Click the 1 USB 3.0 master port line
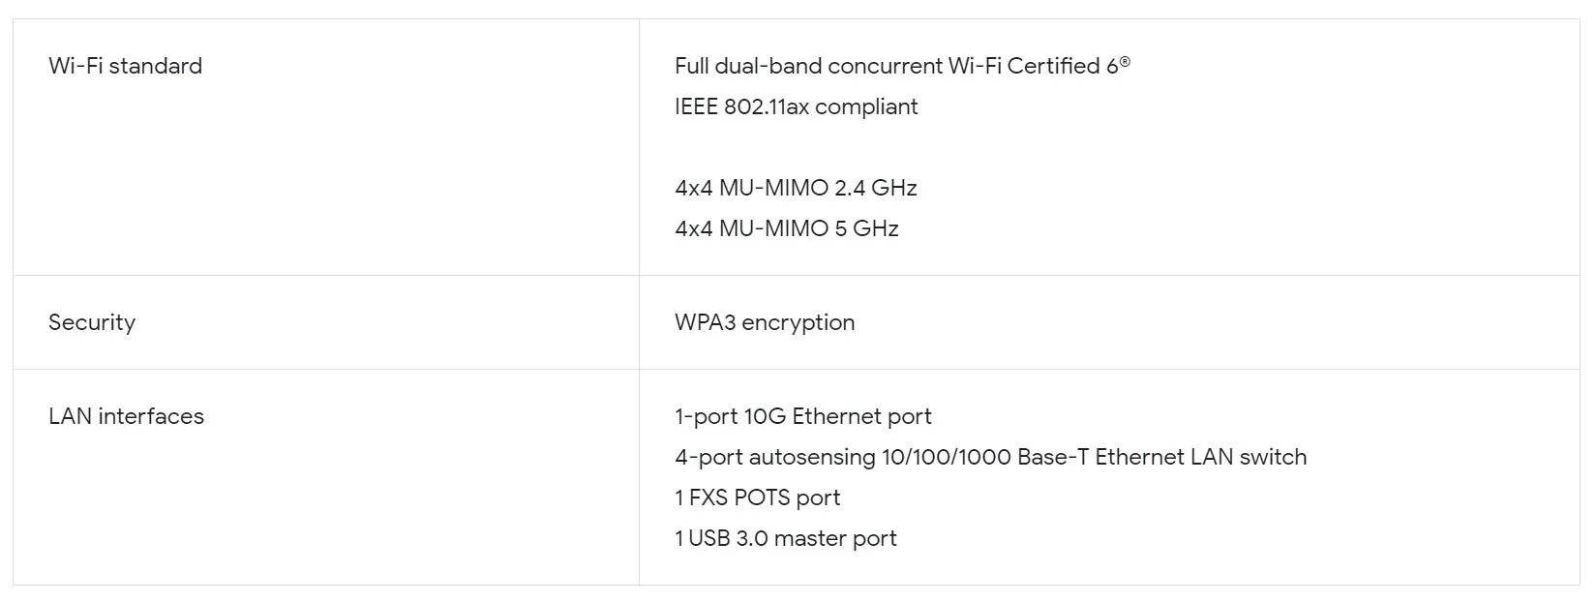Viewport: 1596px width, 603px height. coord(785,538)
